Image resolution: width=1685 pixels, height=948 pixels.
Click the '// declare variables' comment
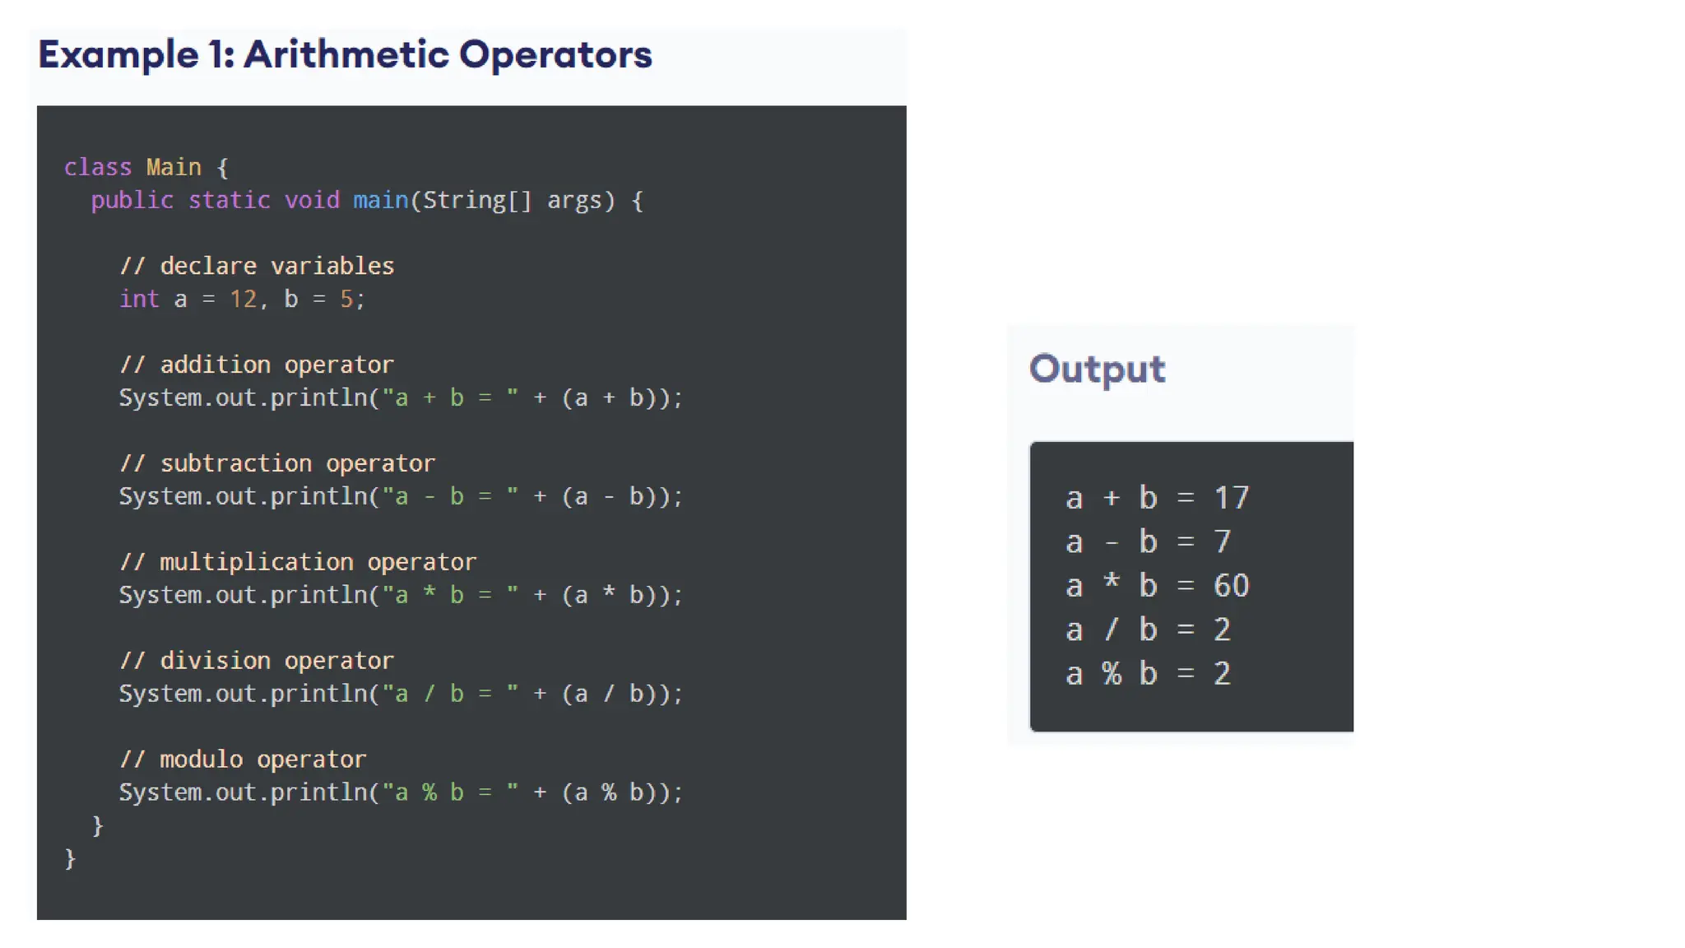tap(257, 266)
